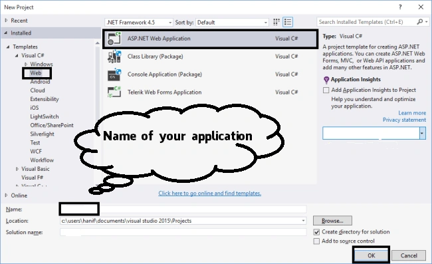Select the Console Application (Package) row text
This screenshot has width=432, height=264.
click(164, 74)
